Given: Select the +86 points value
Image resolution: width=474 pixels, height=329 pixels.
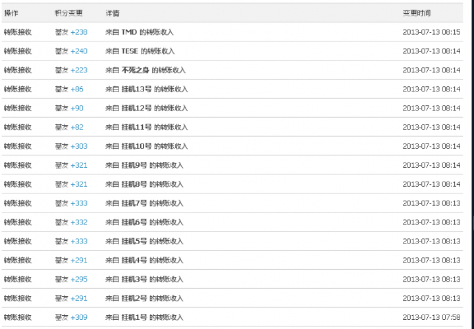Looking at the screenshot, I should pos(77,89).
